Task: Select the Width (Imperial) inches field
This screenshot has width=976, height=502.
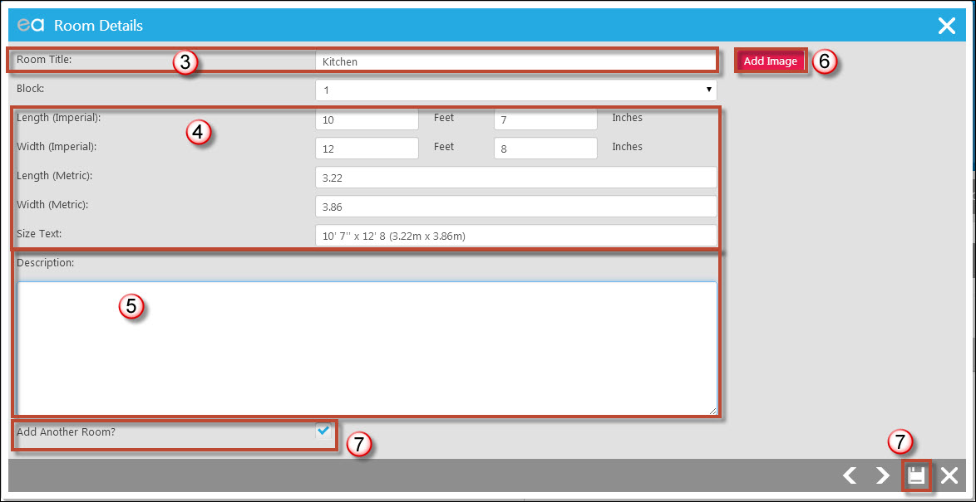Action: [x=546, y=149]
